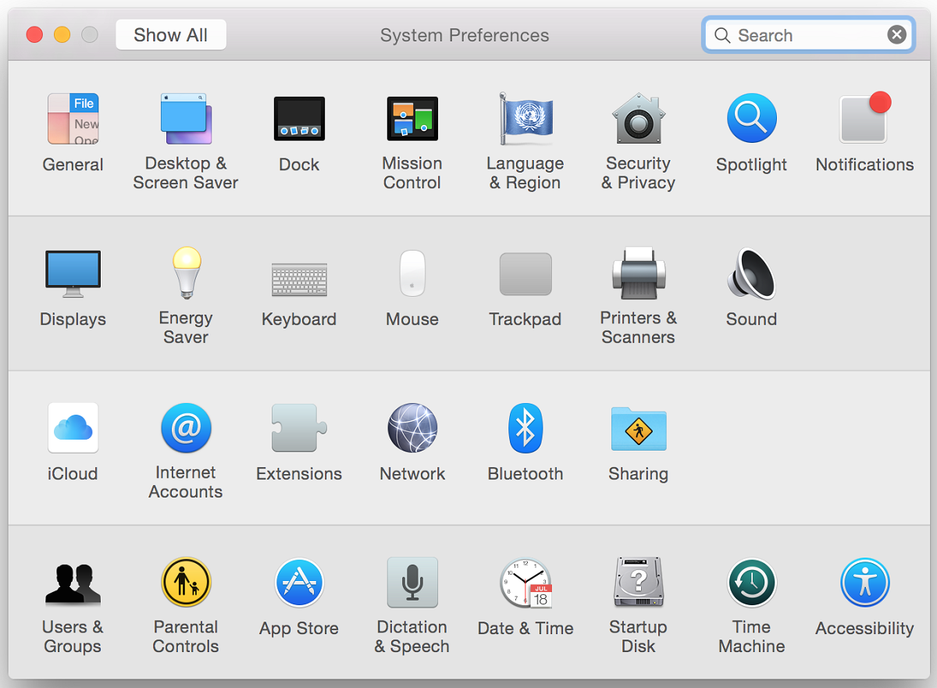937x688 pixels.
Task: Open Mission Control preferences
Action: coord(412,119)
